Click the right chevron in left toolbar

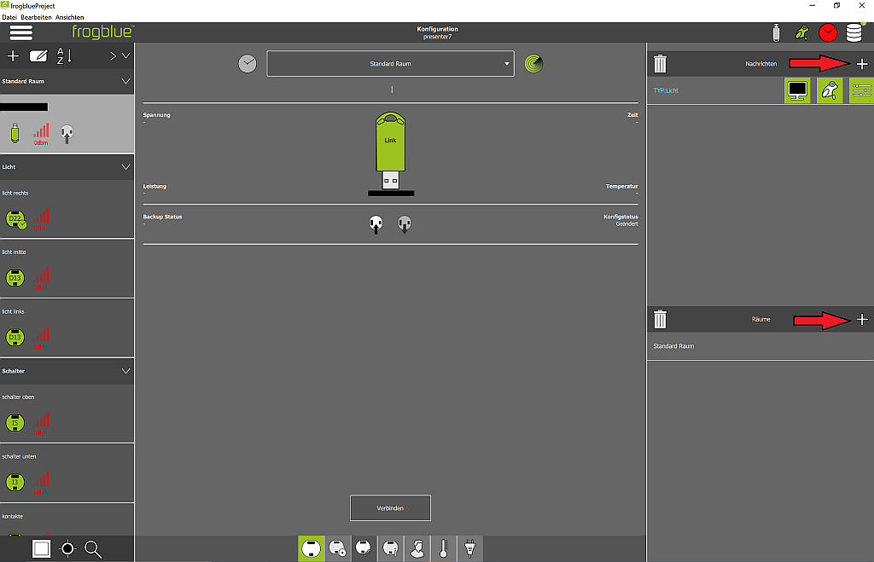pos(113,55)
